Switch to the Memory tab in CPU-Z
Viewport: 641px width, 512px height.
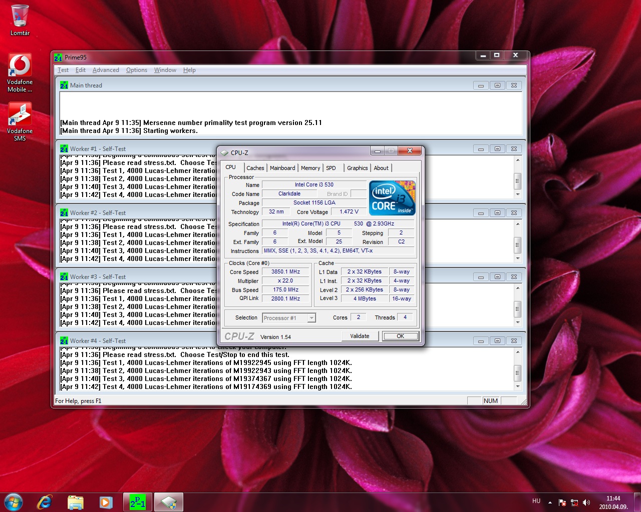coord(310,168)
